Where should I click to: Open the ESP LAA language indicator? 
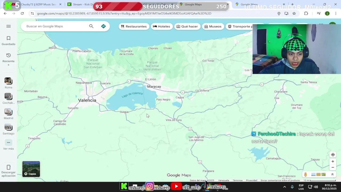pyautogui.click(x=301, y=187)
